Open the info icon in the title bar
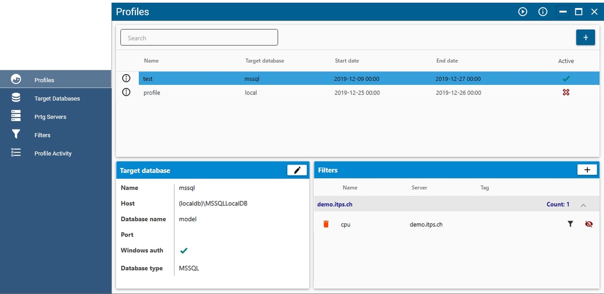The height and width of the screenshot is (294, 604). point(542,12)
